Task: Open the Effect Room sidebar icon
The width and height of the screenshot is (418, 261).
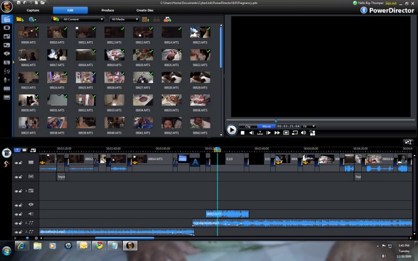Action: coord(7,27)
